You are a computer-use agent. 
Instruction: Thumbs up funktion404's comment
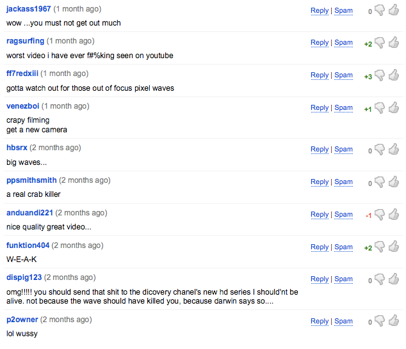393,247
